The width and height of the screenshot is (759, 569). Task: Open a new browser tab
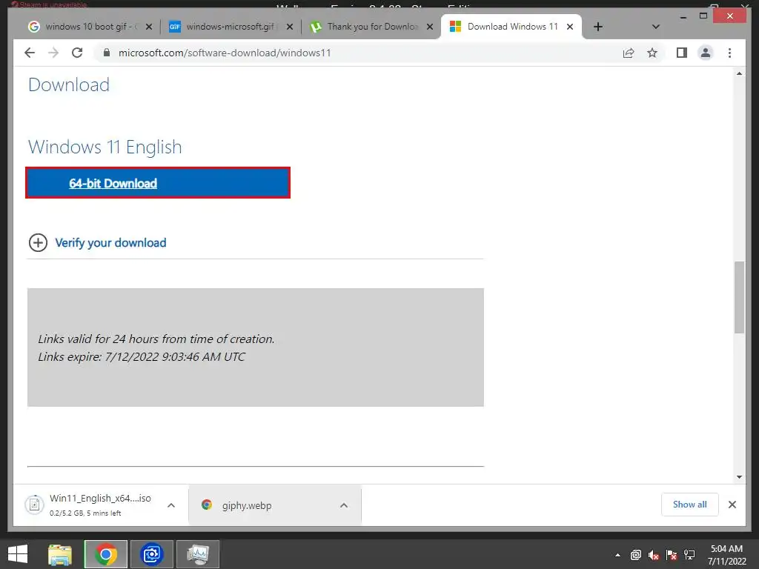point(598,27)
